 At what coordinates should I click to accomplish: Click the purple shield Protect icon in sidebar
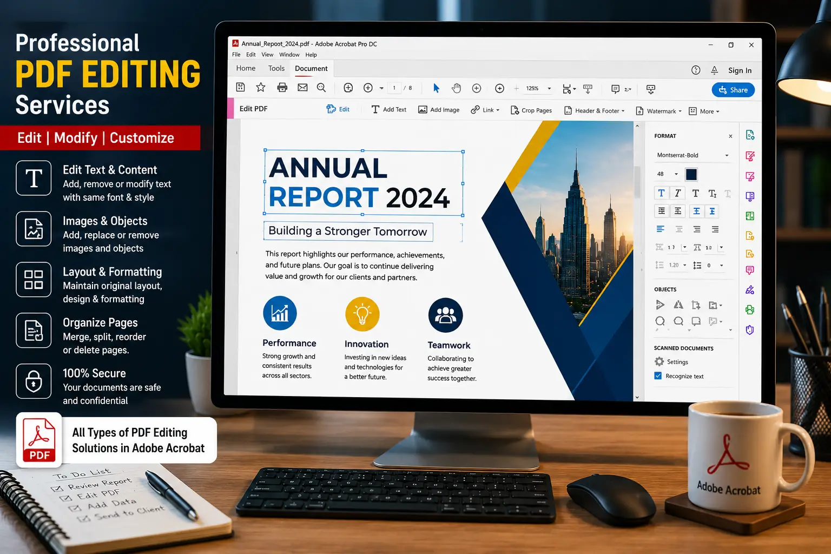coord(750,329)
